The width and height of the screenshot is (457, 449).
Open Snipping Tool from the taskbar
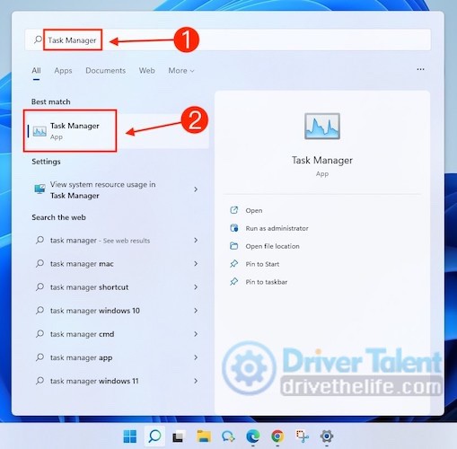click(x=303, y=436)
